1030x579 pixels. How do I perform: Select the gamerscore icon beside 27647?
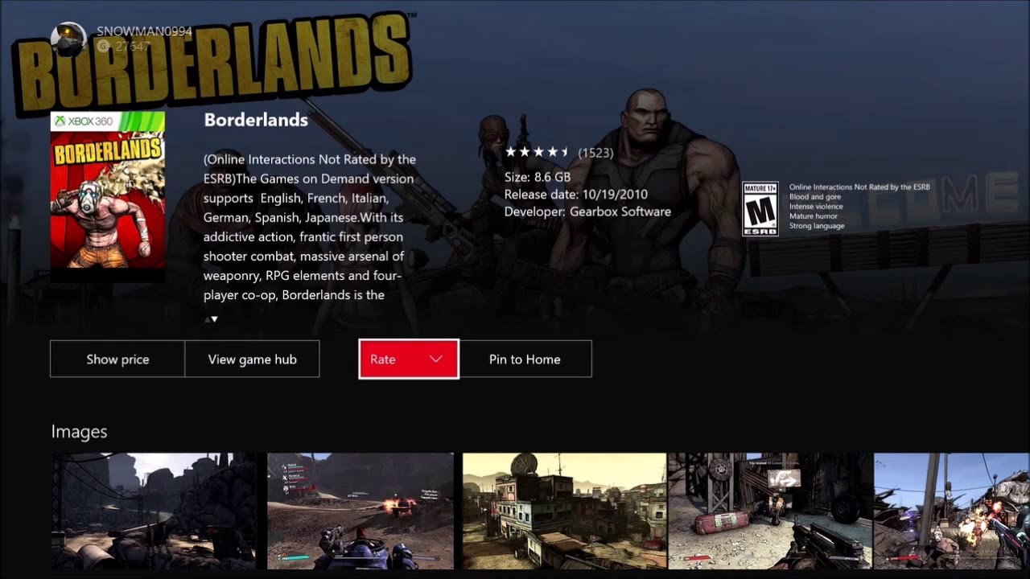(x=103, y=47)
